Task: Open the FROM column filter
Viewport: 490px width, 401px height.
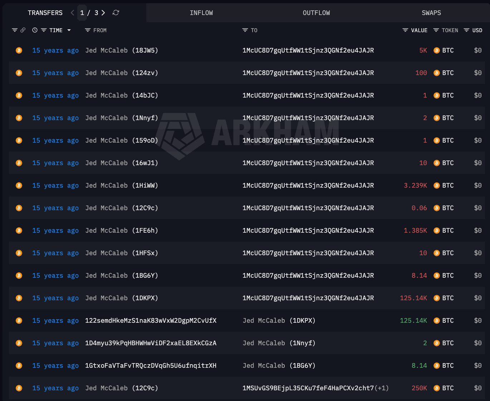Action: point(88,30)
